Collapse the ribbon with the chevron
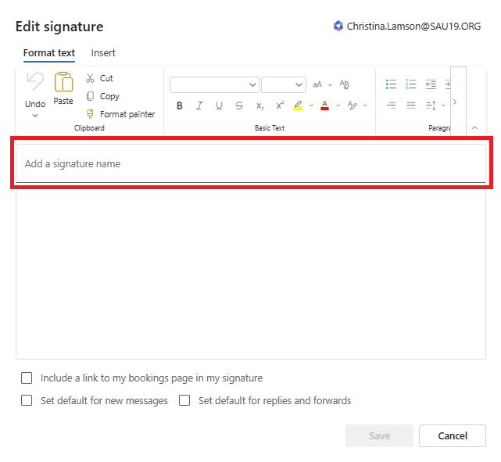Image resolution: width=501 pixels, height=462 pixels. (x=474, y=127)
